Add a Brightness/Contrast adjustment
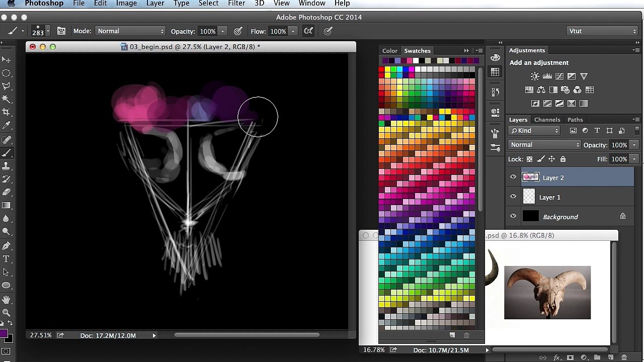The width and height of the screenshot is (644, 362). tap(535, 76)
